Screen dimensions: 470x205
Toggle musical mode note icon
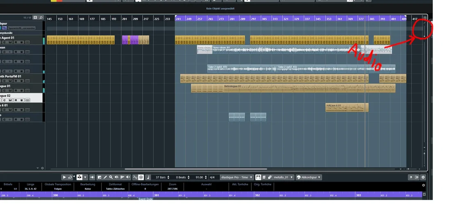coord(148,177)
